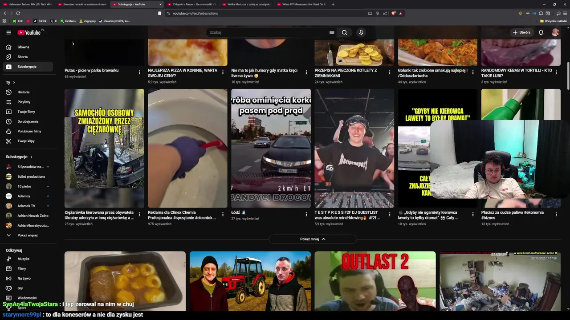Viewport: 570px width, 320px height.
Task: Open Bullet productions channel
Action: click(28, 176)
